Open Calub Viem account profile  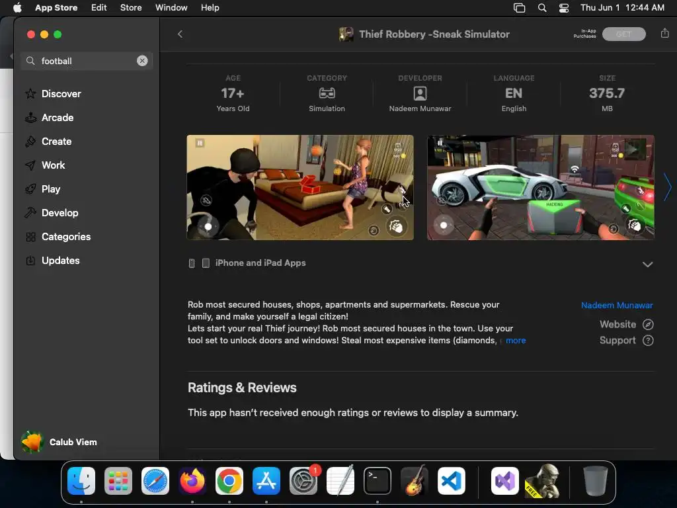59,442
